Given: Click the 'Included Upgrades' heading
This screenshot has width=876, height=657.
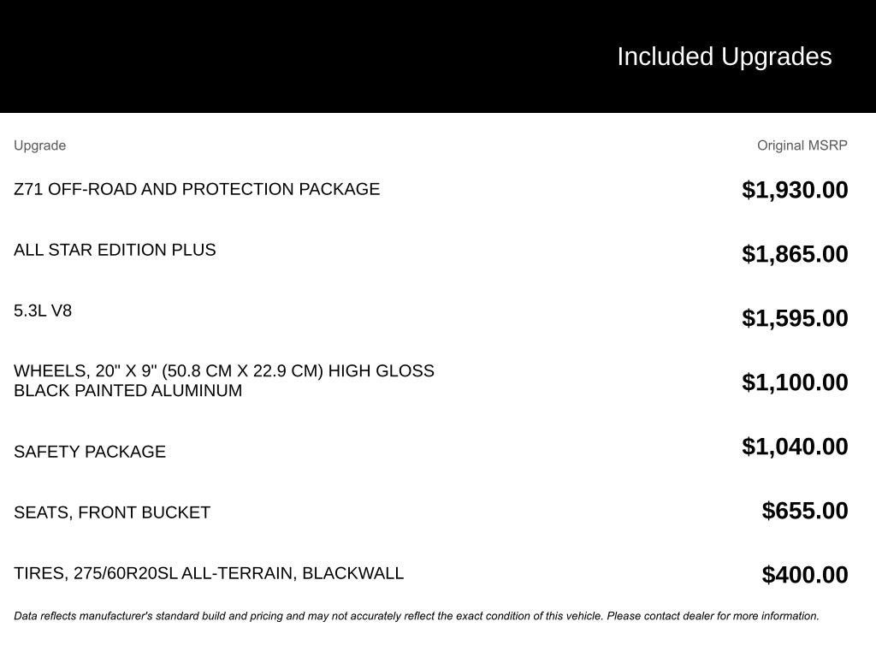Looking at the screenshot, I should (x=724, y=56).
